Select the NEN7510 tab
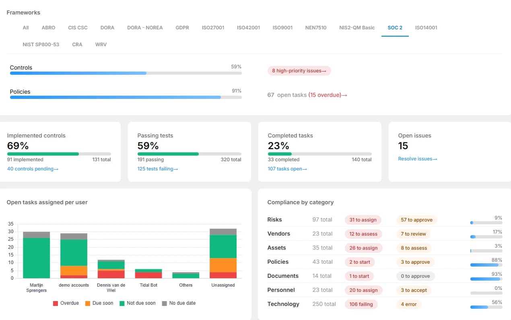 (x=316, y=28)
